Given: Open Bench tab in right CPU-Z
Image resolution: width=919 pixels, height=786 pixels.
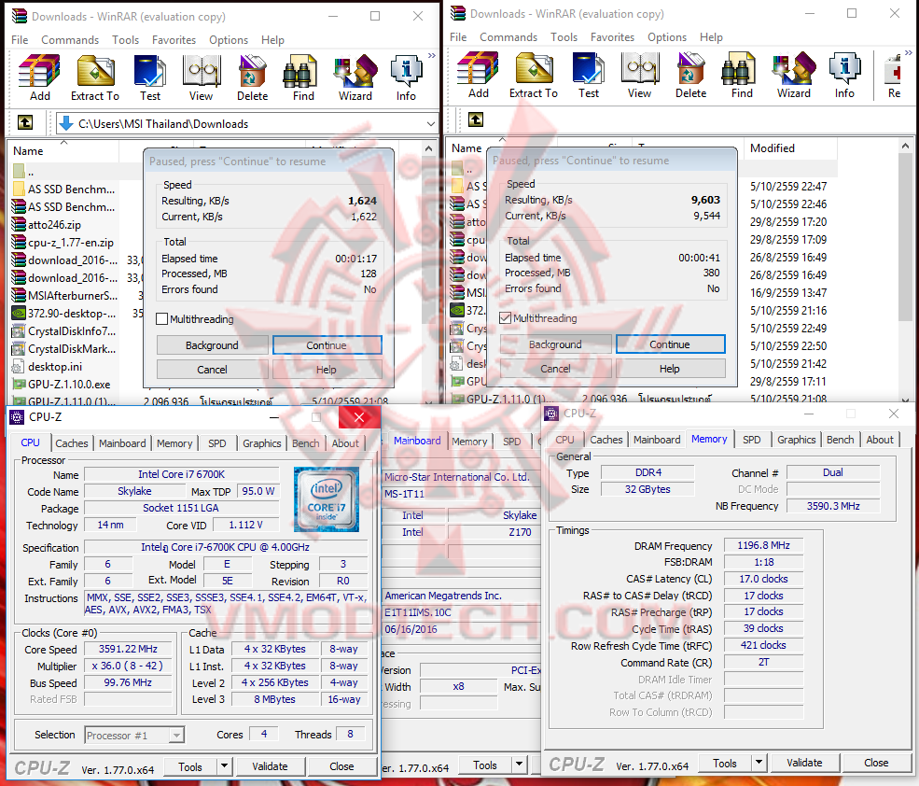Looking at the screenshot, I should 840,440.
